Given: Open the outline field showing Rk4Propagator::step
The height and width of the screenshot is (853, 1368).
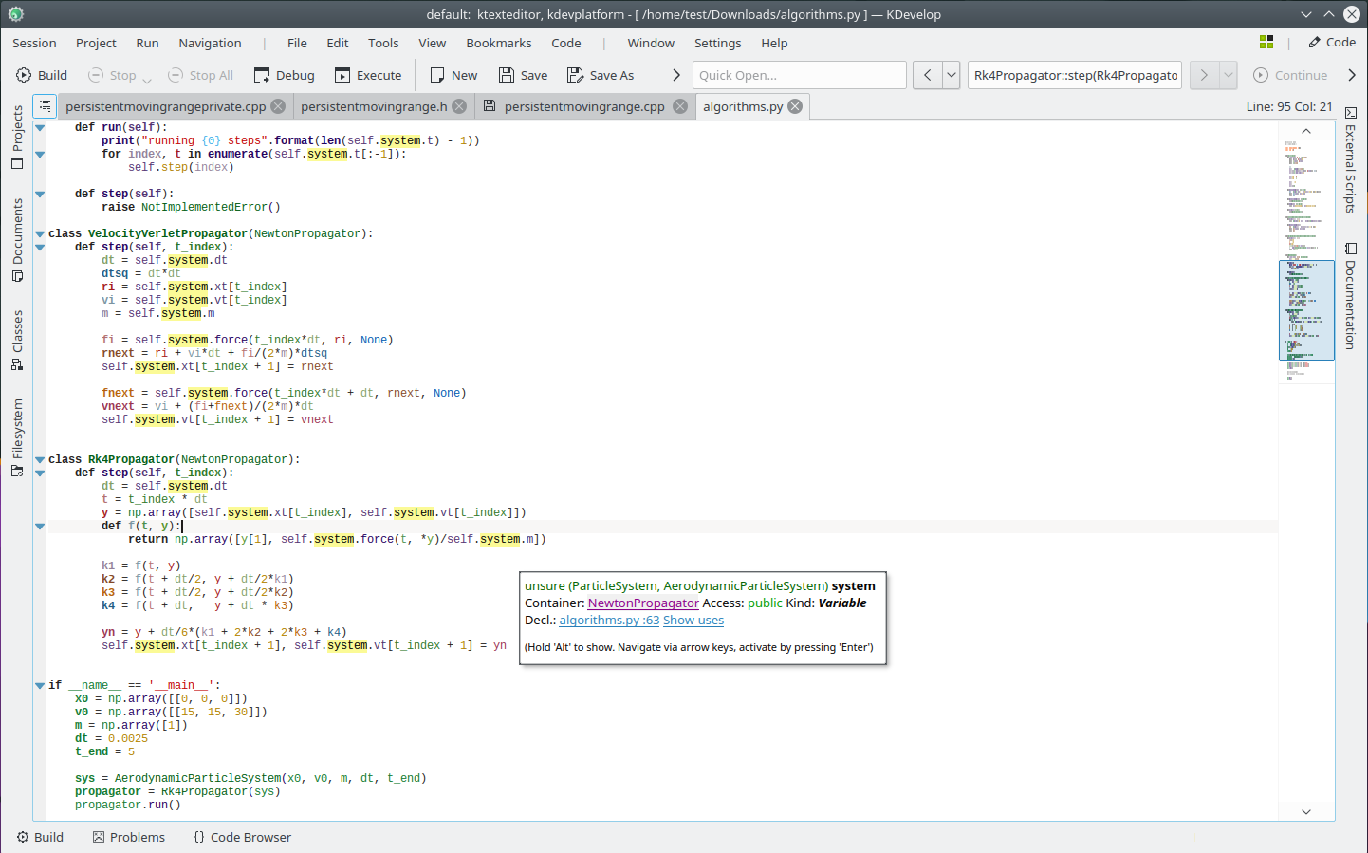Looking at the screenshot, I should pos(1075,75).
